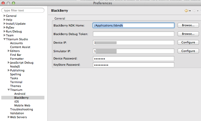Open the iOS preferences page

[17, 102]
